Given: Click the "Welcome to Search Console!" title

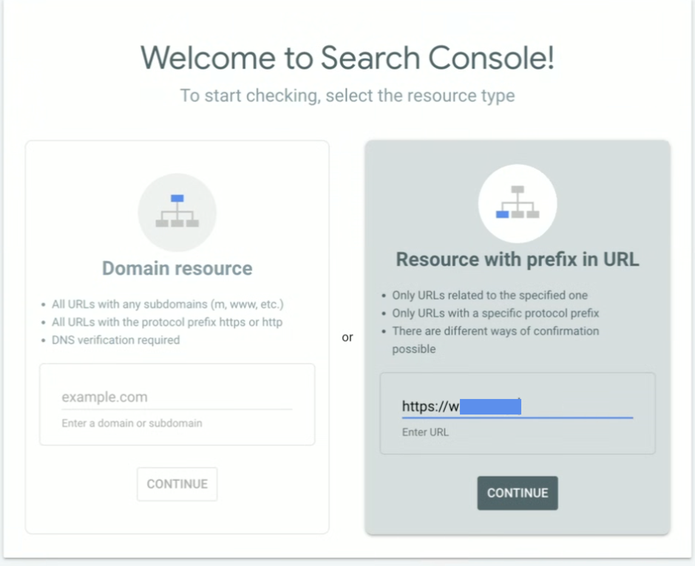Looking at the screenshot, I should 347,58.
